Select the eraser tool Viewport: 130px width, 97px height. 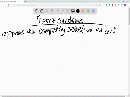63,11
